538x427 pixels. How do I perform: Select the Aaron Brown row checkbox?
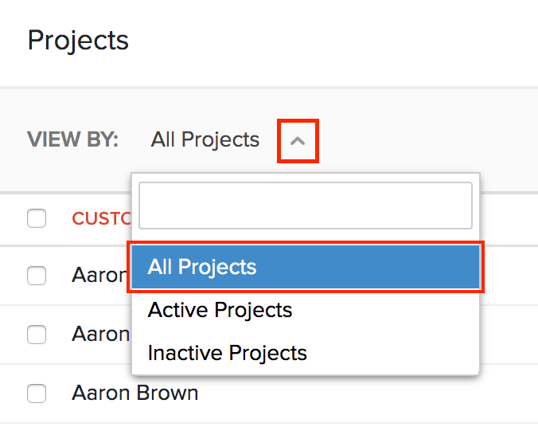[x=37, y=393]
